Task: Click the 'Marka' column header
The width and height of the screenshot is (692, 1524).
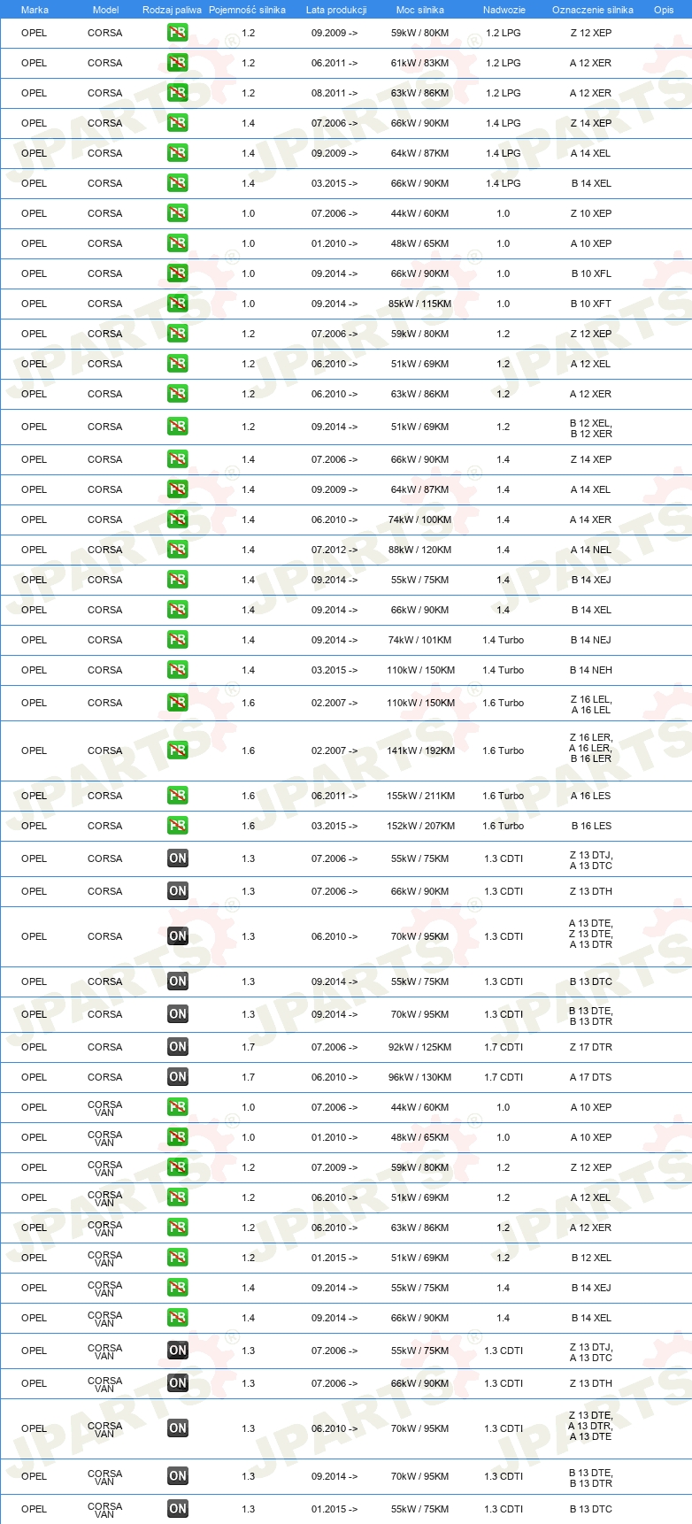Action: pyautogui.click(x=35, y=10)
